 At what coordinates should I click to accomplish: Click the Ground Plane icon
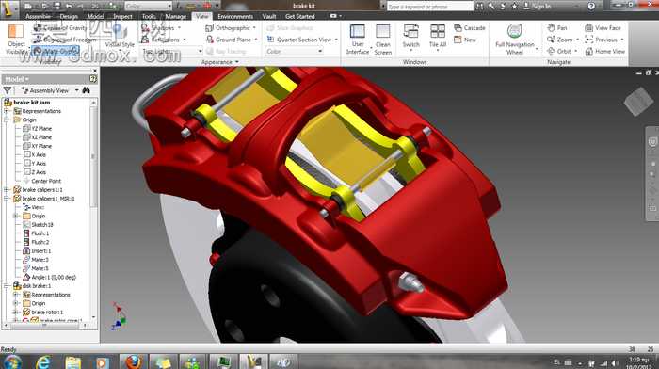209,40
